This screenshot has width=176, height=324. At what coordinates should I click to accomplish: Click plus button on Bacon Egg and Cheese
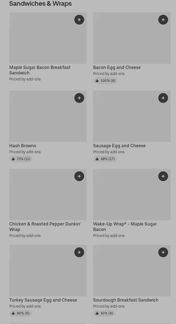click(x=163, y=20)
